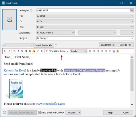
Task: Insert a picture into the body
Action: pos(118,51)
